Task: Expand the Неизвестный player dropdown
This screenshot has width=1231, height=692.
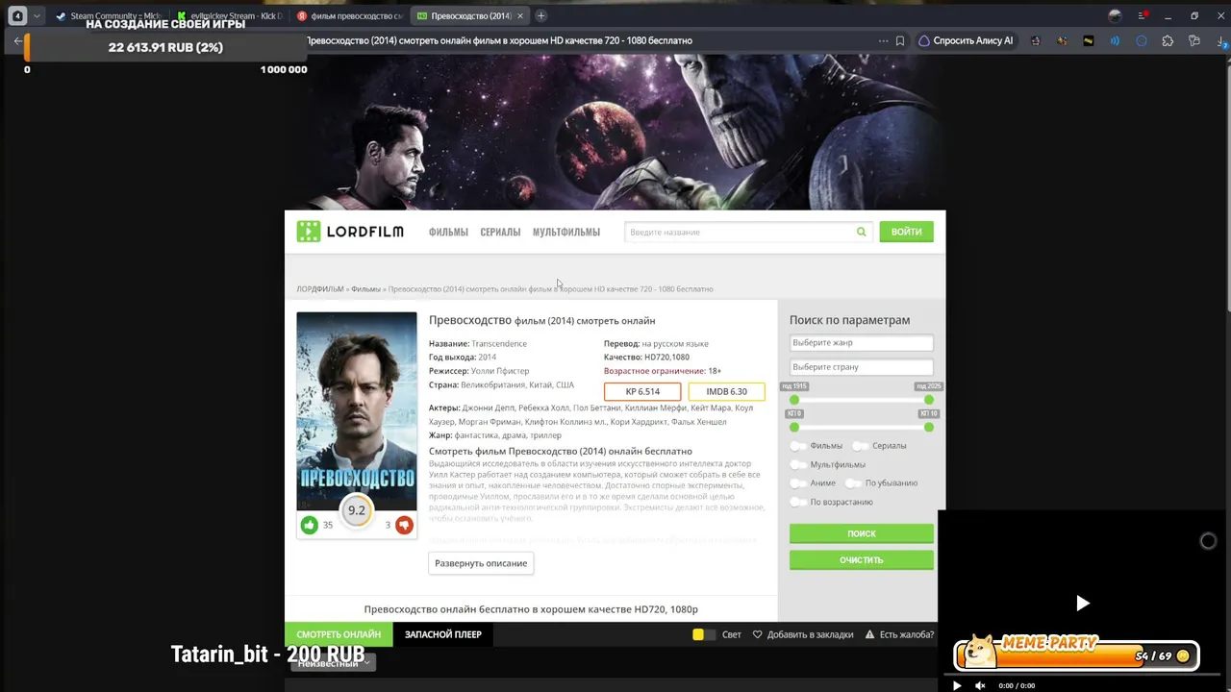Action: click(x=333, y=663)
